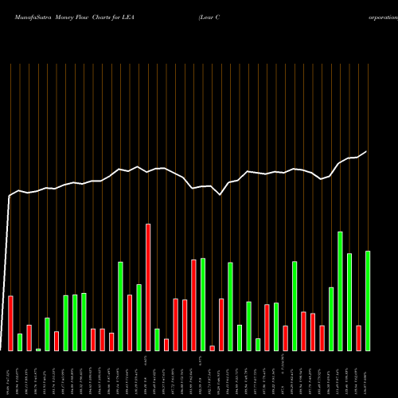Click the lowest dip of the white price line

(x=220, y=195)
